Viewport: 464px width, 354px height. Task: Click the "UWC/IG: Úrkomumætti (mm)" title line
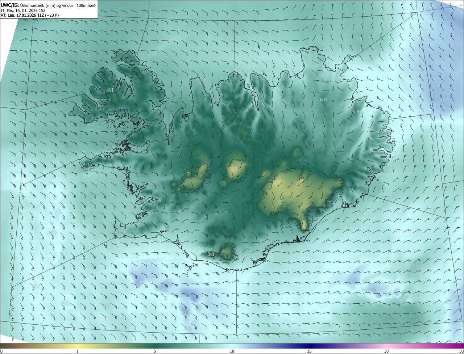(48, 5)
